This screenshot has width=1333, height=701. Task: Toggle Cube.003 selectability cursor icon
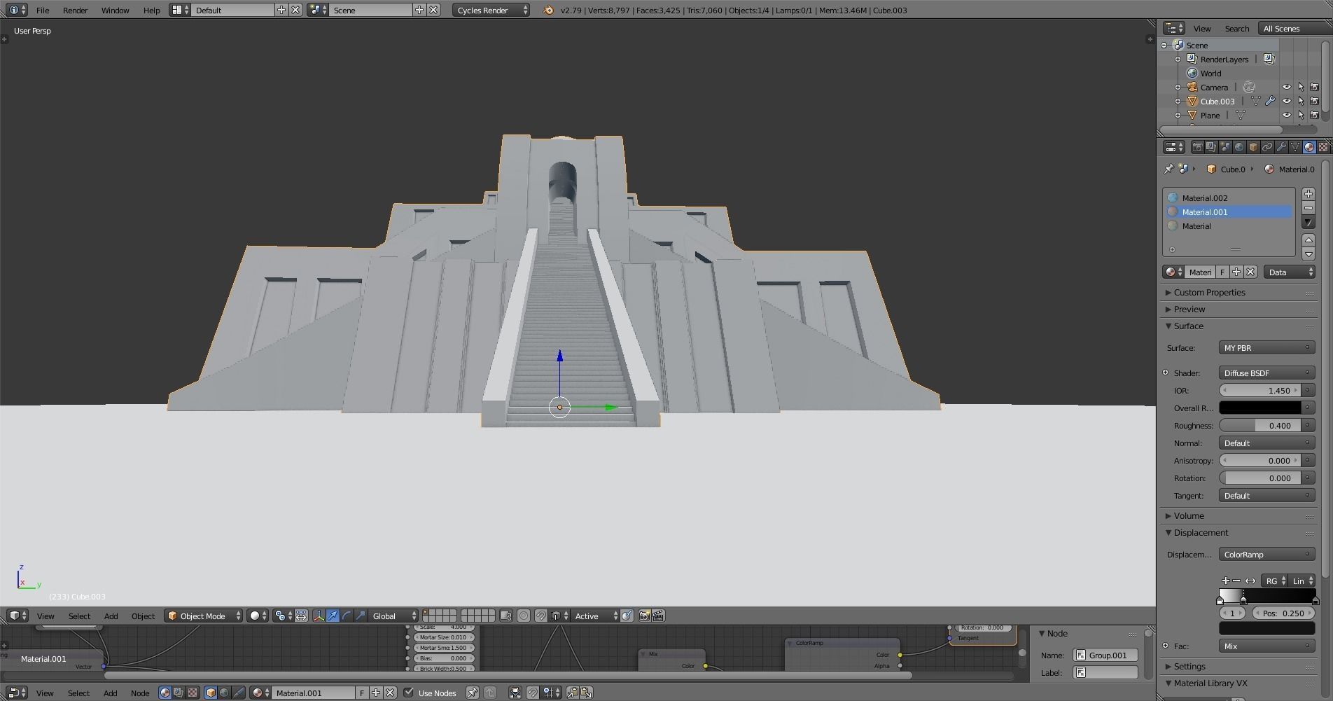pyautogui.click(x=1301, y=101)
